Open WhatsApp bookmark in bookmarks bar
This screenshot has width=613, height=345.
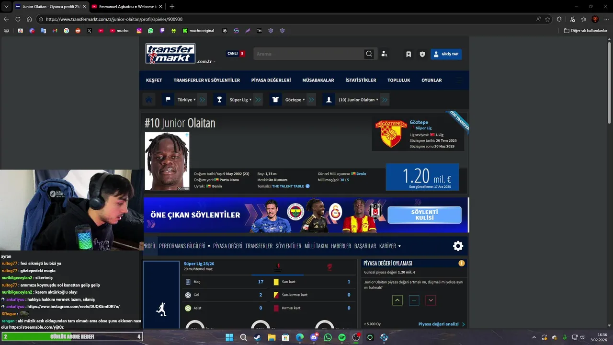151,31
